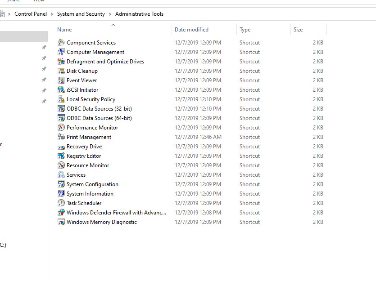This screenshot has height=281, width=376.
Task: Go to System and Security breadcrumb
Action: pos(81,14)
